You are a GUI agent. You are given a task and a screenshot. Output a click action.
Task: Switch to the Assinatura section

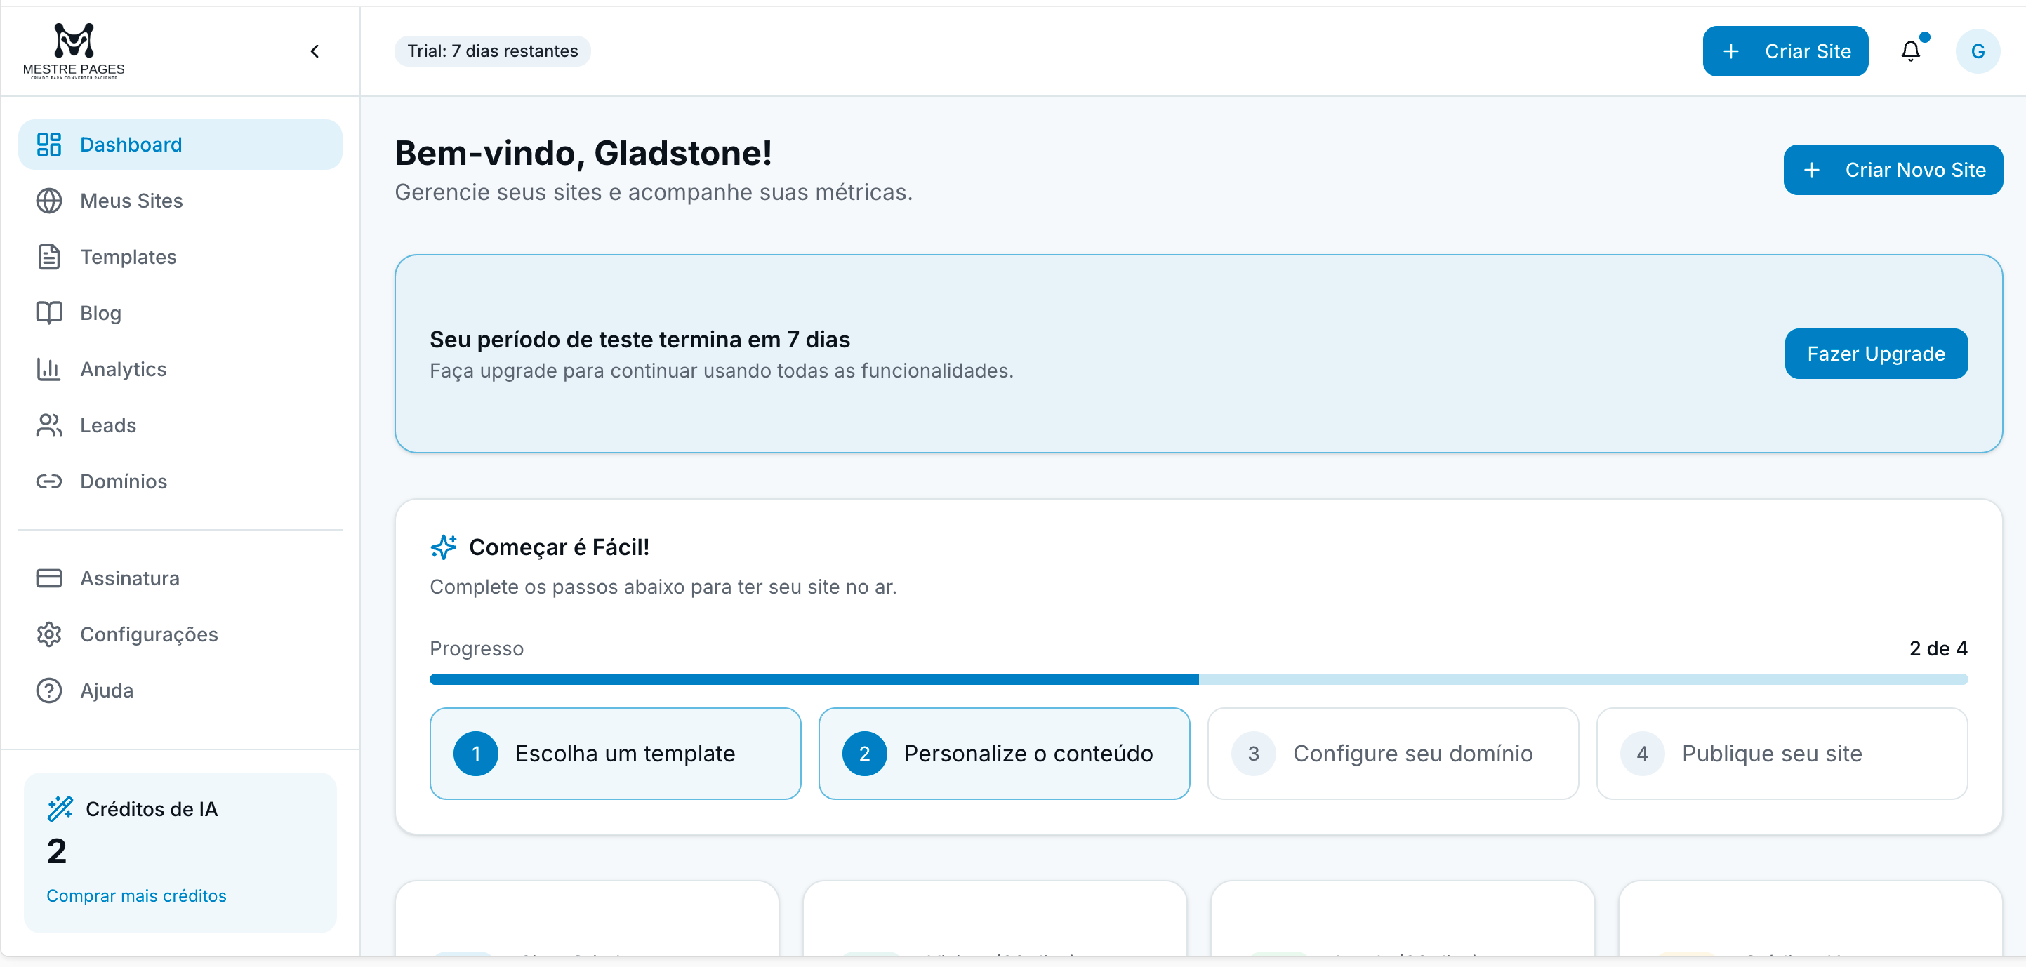pos(130,578)
